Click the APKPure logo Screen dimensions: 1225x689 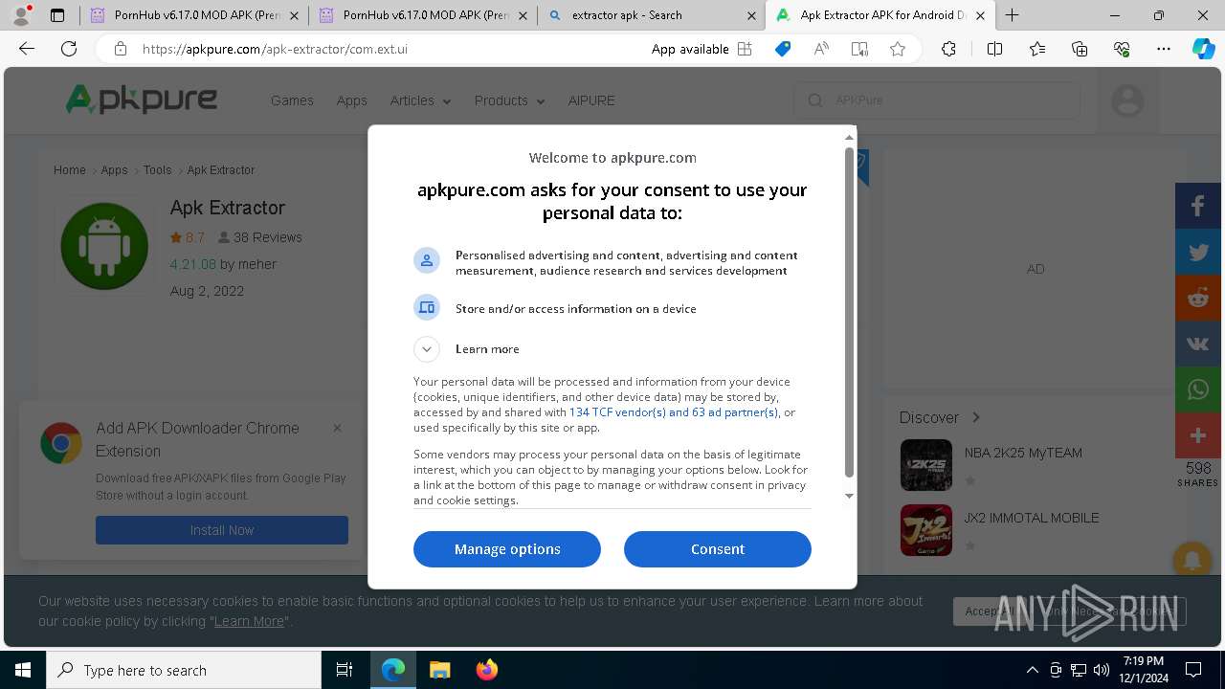pyautogui.click(x=142, y=100)
